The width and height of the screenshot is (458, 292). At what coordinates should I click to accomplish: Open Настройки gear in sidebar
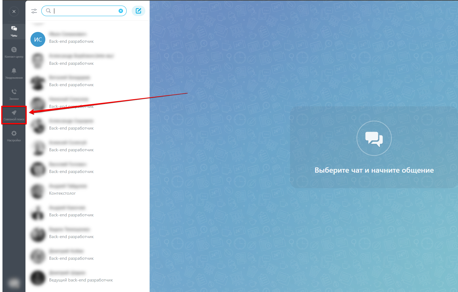pos(14,136)
